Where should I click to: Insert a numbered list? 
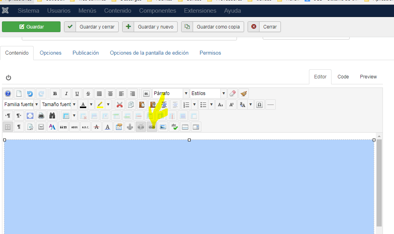pos(186,105)
